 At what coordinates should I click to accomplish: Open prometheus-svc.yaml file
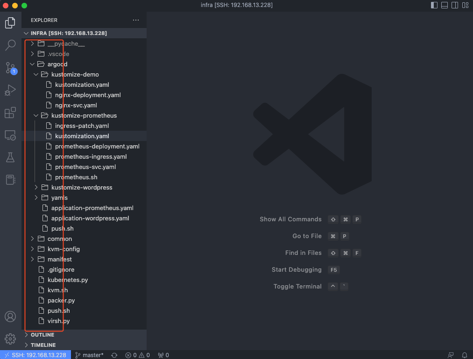tap(84, 167)
